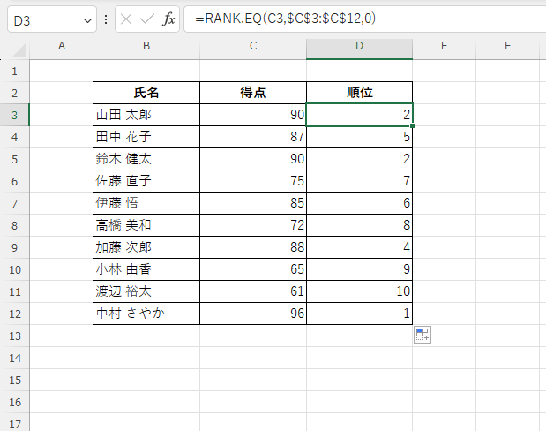
Task: Click score 75 for 佐藤 直子
Action: pos(253,181)
